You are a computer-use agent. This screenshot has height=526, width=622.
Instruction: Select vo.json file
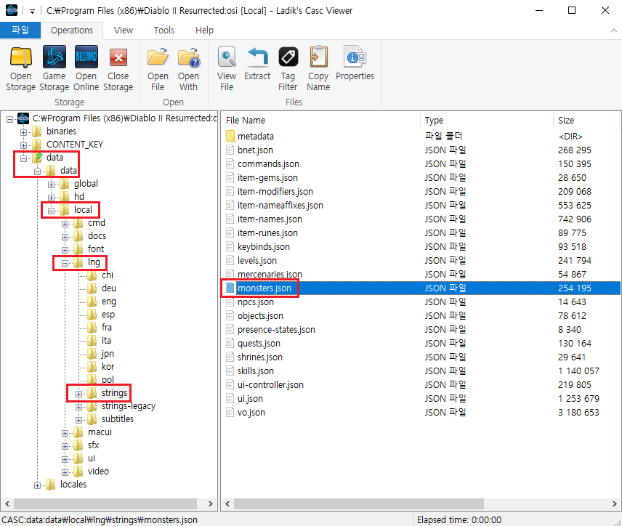(x=251, y=413)
